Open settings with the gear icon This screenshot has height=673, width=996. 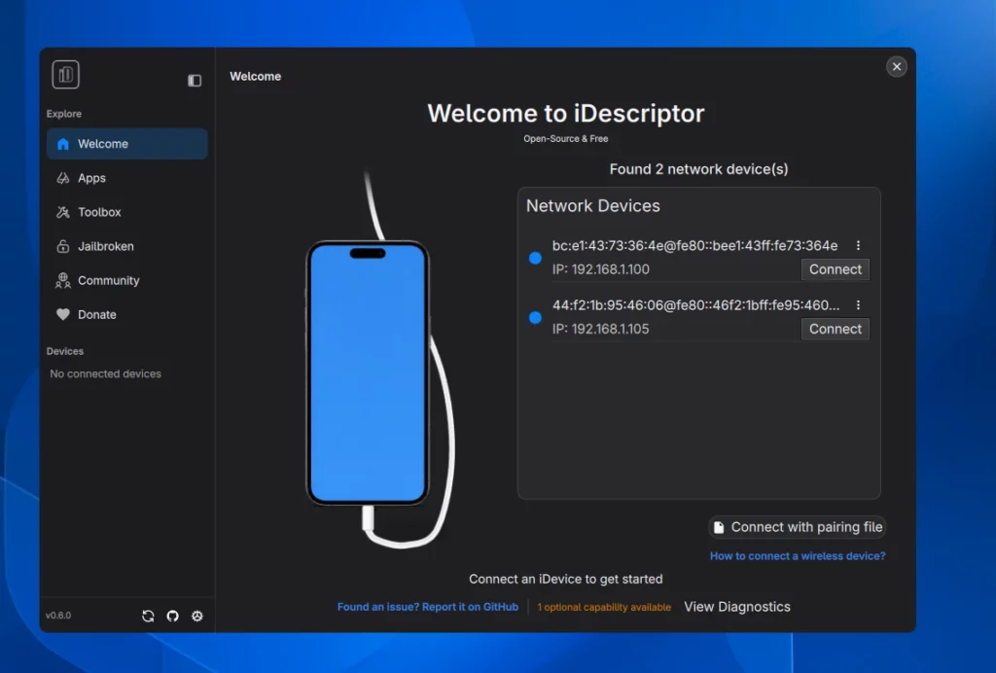click(x=197, y=616)
